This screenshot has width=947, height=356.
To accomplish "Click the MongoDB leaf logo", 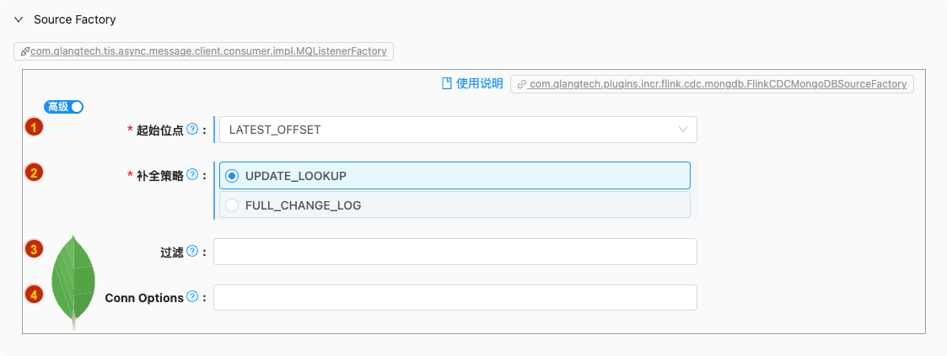I will (73, 282).
